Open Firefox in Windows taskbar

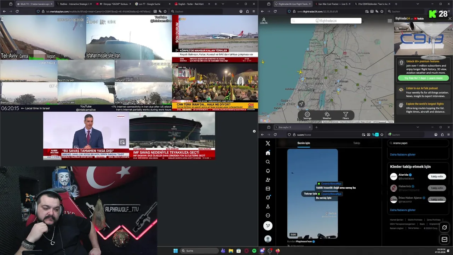tap(277, 251)
